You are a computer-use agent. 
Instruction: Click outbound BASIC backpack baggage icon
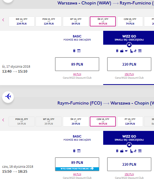pos(74,51)
